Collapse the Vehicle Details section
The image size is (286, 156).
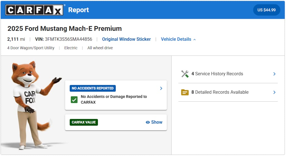[178, 39]
